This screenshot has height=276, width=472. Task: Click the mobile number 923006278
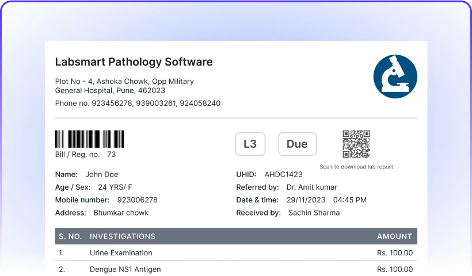click(137, 200)
